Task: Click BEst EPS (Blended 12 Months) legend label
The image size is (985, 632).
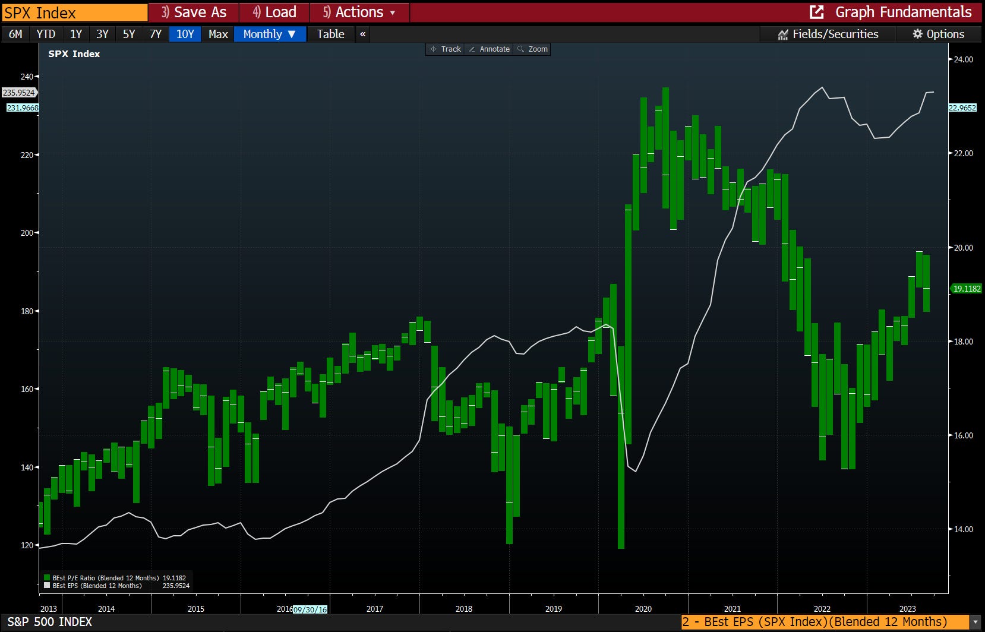Action: pos(97,586)
